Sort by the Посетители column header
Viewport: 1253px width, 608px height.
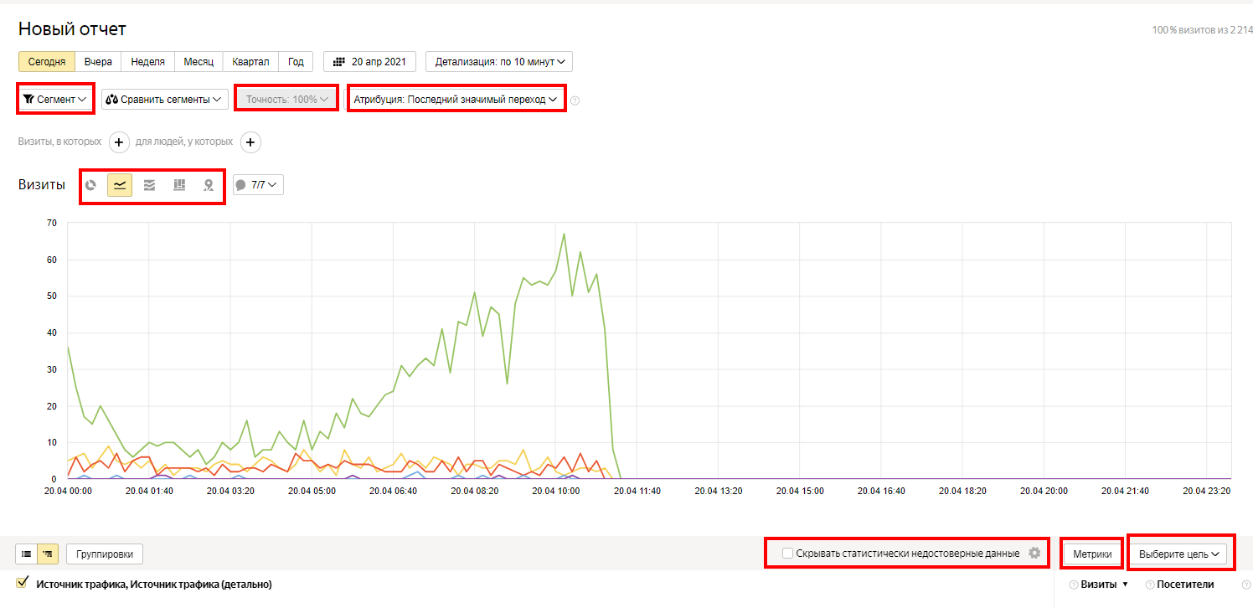(1185, 585)
